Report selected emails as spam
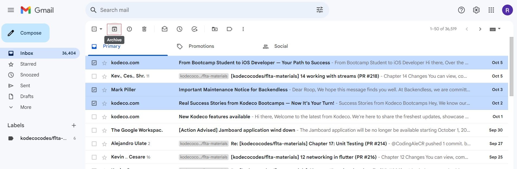Screen dimensions: 517x169 129,29
